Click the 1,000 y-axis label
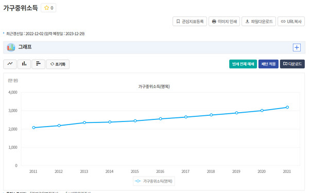Screen dimensions: 309x193 (x=13, y=147)
